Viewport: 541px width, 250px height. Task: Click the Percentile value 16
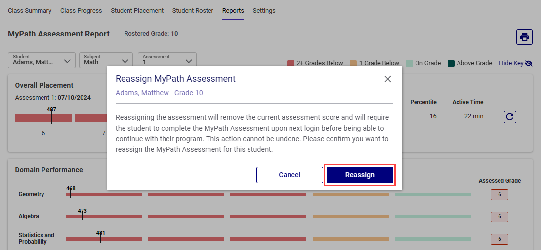point(433,116)
